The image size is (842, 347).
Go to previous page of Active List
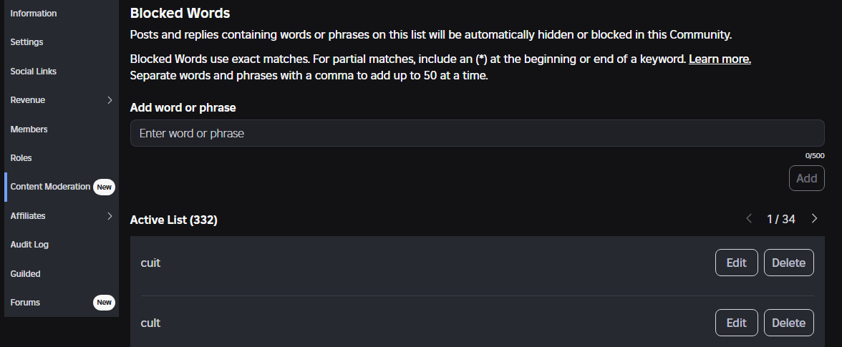coord(749,219)
